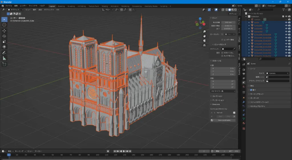The width and height of the screenshot is (292, 160).
Task: Toggle camera view icon in viewport
Action: [x=204, y=41]
